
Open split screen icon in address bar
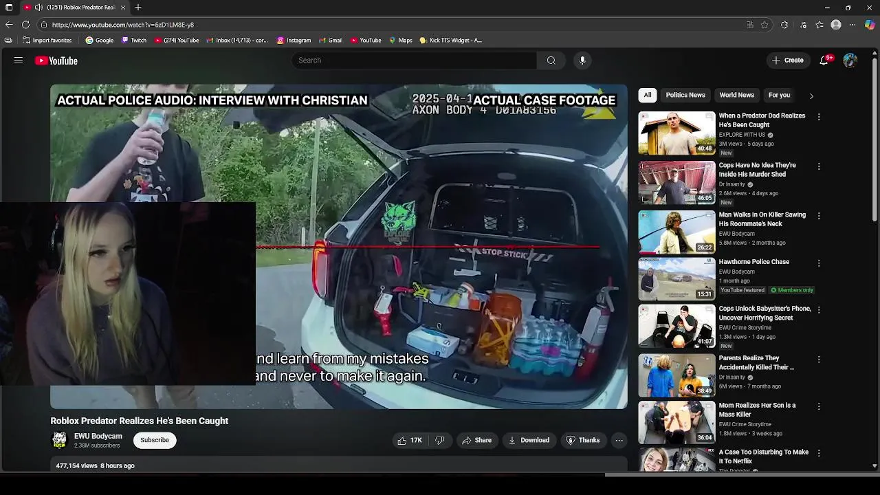pos(749,25)
